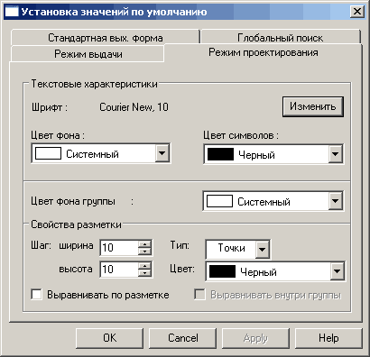Confirm settings with the OK button
This screenshot has width=370, height=357.
109,338
